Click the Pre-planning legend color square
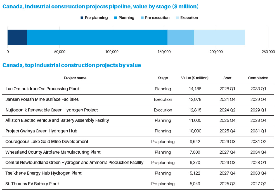 click(x=82, y=18)
